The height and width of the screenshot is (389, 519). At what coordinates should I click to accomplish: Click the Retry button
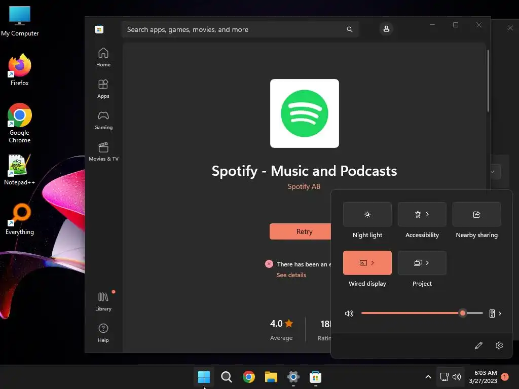[300, 231]
